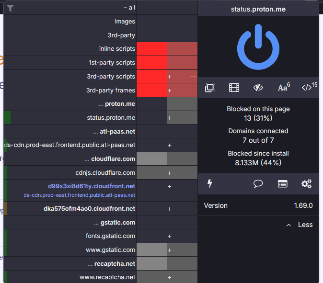The width and height of the screenshot is (323, 283).
Task: Toggle cosmetic filtering eye icon
Action: [x=258, y=88]
